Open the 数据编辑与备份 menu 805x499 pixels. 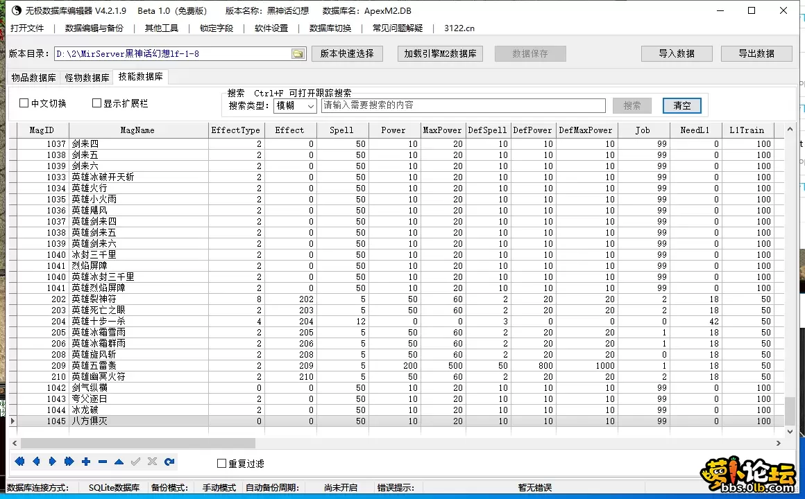(x=94, y=28)
